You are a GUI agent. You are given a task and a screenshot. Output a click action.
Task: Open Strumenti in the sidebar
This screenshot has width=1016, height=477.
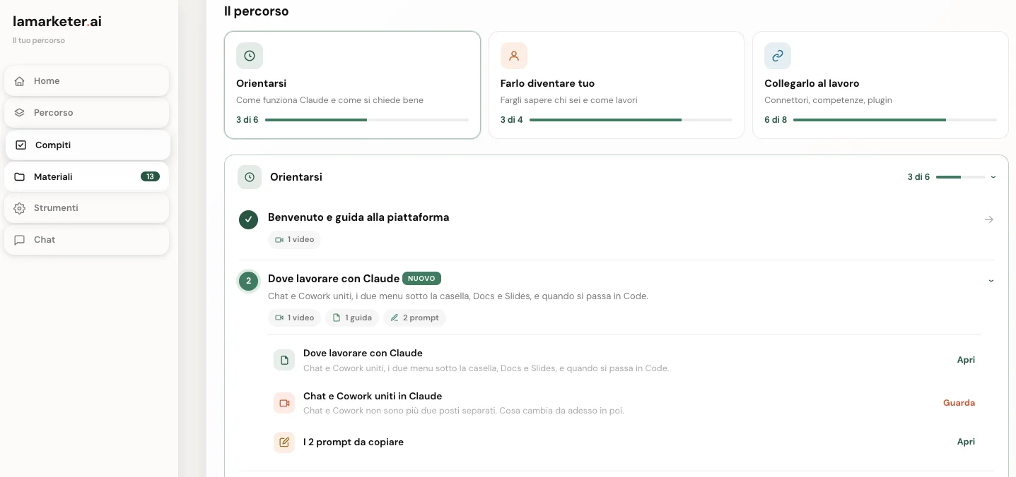pyautogui.click(x=87, y=208)
